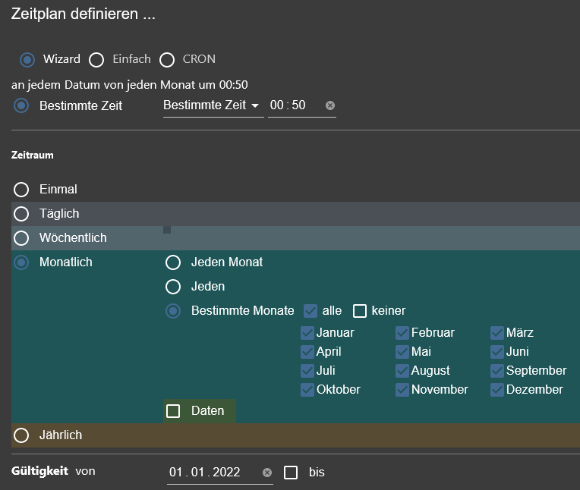This screenshot has width=580, height=490.
Task: Open the Bestimmte Zeit dropdown
Action: 213,105
